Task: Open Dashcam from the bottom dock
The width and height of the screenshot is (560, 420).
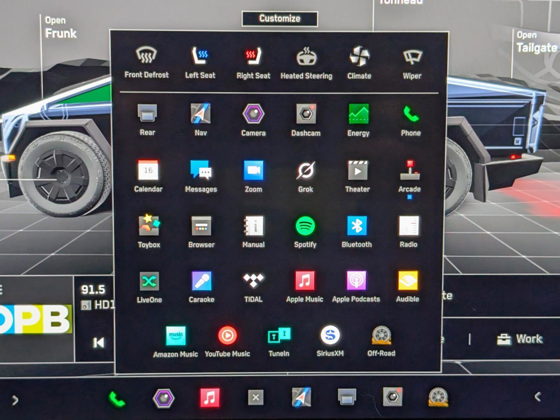Action: coord(392,397)
